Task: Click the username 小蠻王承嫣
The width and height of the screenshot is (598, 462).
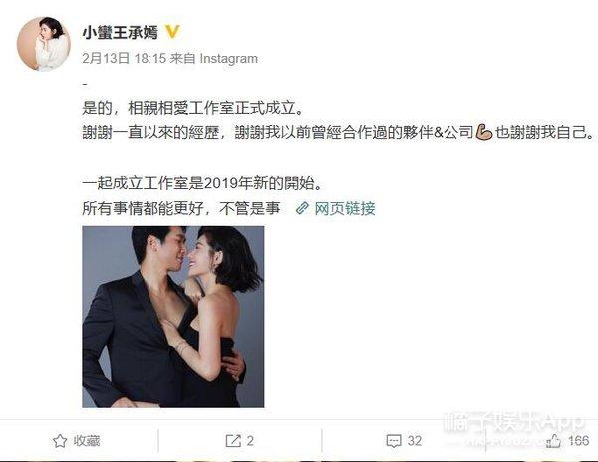Action: [121, 33]
